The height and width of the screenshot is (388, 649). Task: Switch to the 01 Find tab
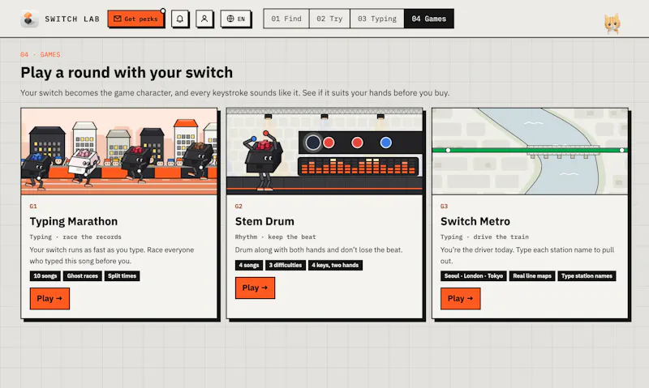(286, 19)
